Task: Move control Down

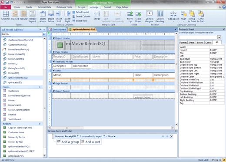Action: [x=138, y=17]
